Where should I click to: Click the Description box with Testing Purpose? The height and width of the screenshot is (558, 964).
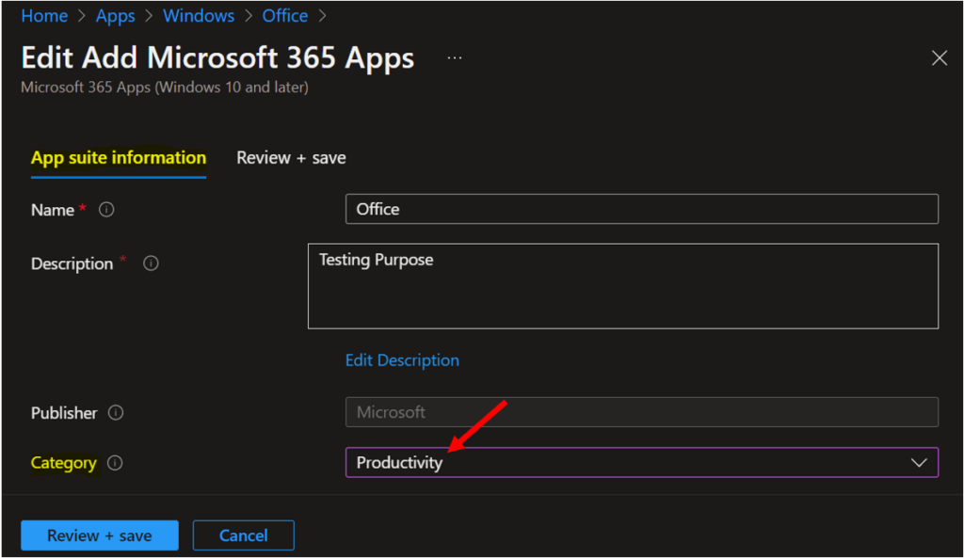(623, 286)
